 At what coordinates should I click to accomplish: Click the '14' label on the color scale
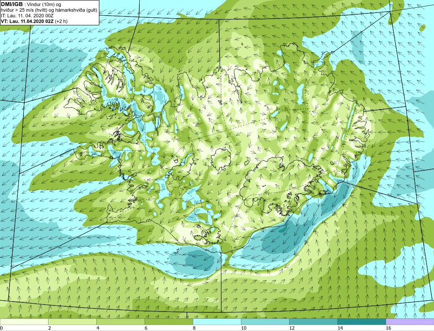340,328
